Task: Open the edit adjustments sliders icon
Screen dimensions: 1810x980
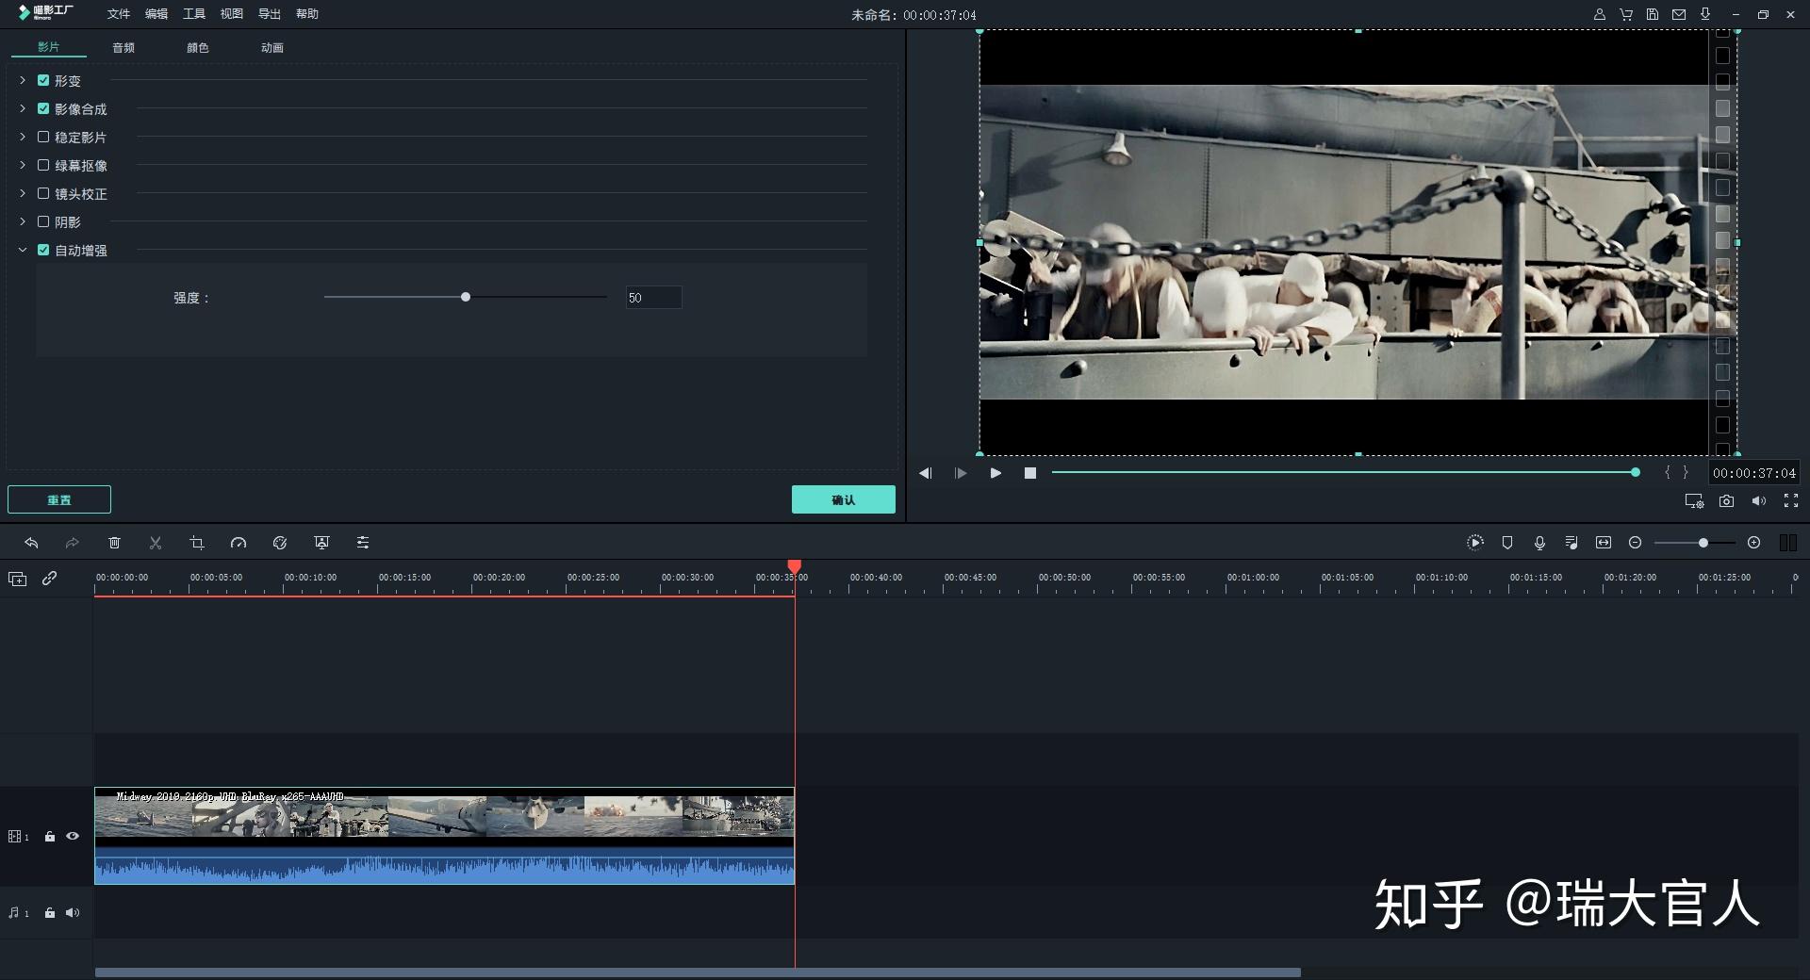Action: [363, 543]
